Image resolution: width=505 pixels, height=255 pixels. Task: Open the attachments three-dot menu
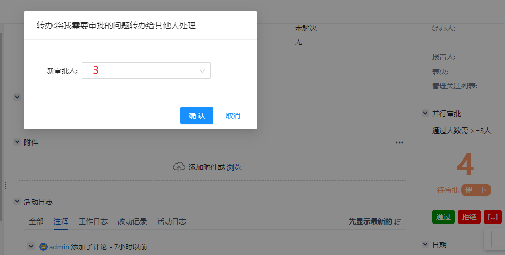click(399, 142)
